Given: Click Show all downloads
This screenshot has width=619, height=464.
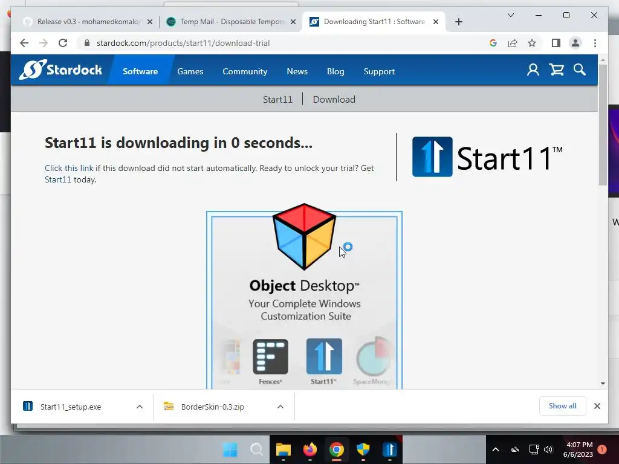Looking at the screenshot, I should click(x=562, y=406).
